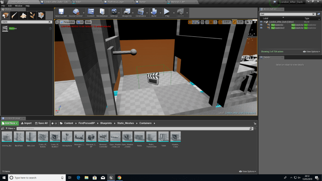Select the Foliage mode icon
The width and height of the screenshot is (322, 181).
[32, 15]
